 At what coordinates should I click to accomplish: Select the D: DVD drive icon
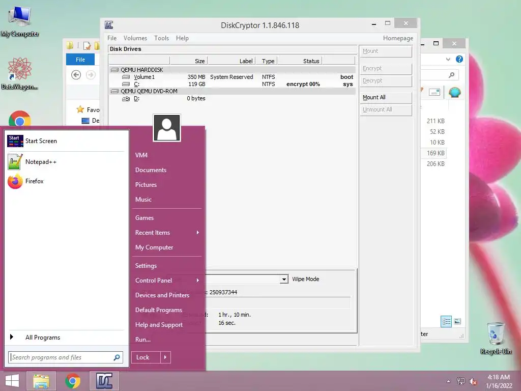pos(126,99)
